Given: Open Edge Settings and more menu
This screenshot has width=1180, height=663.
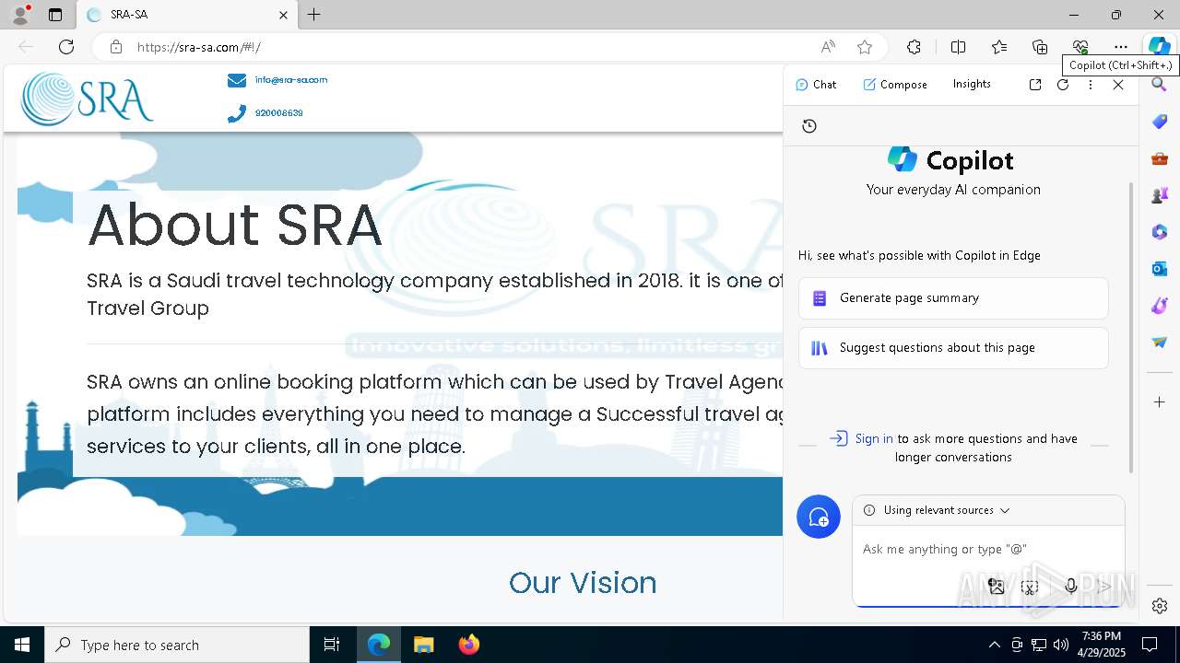Looking at the screenshot, I should tap(1121, 47).
